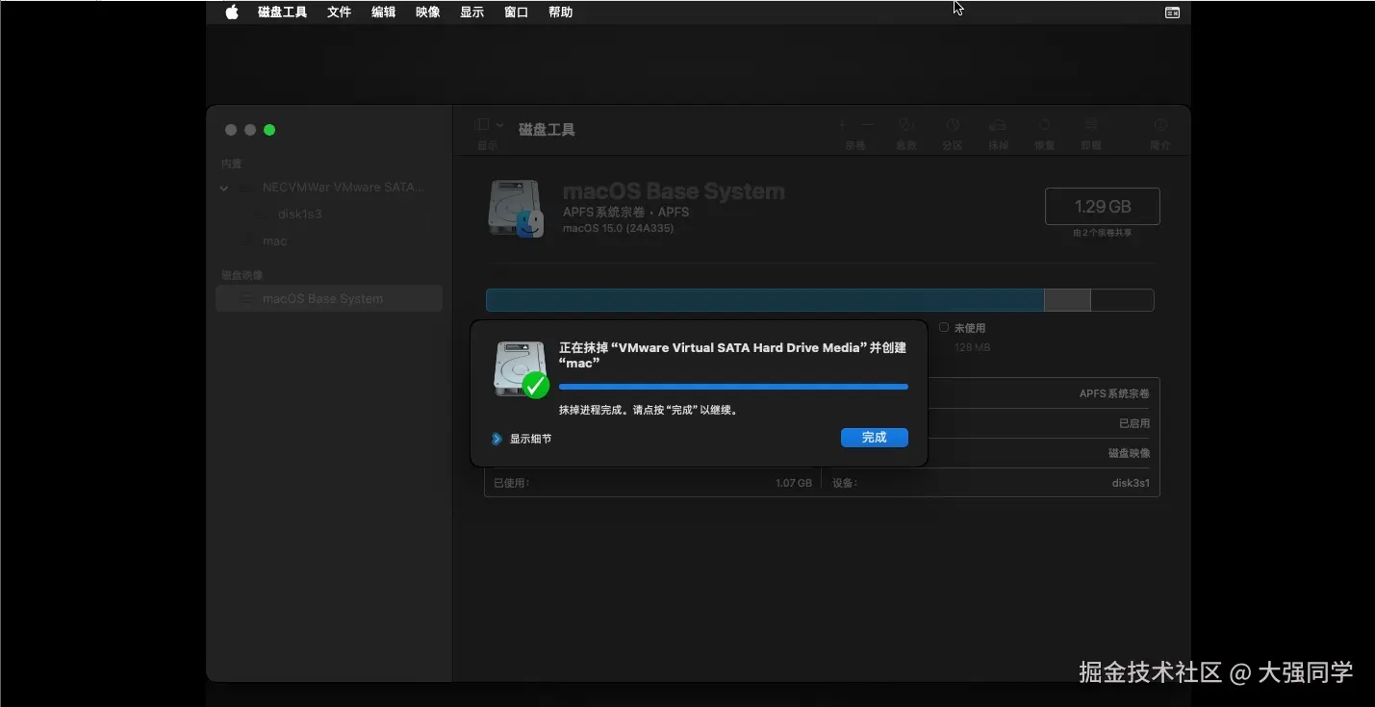Click the erase progress bar in the dialog

click(733, 387)
